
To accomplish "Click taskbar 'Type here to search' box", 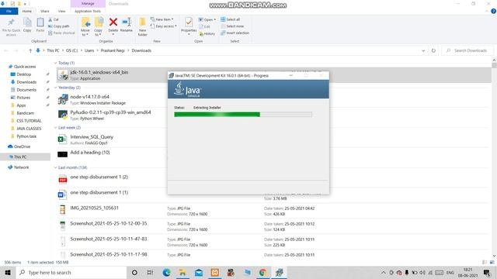I will 71,272.
